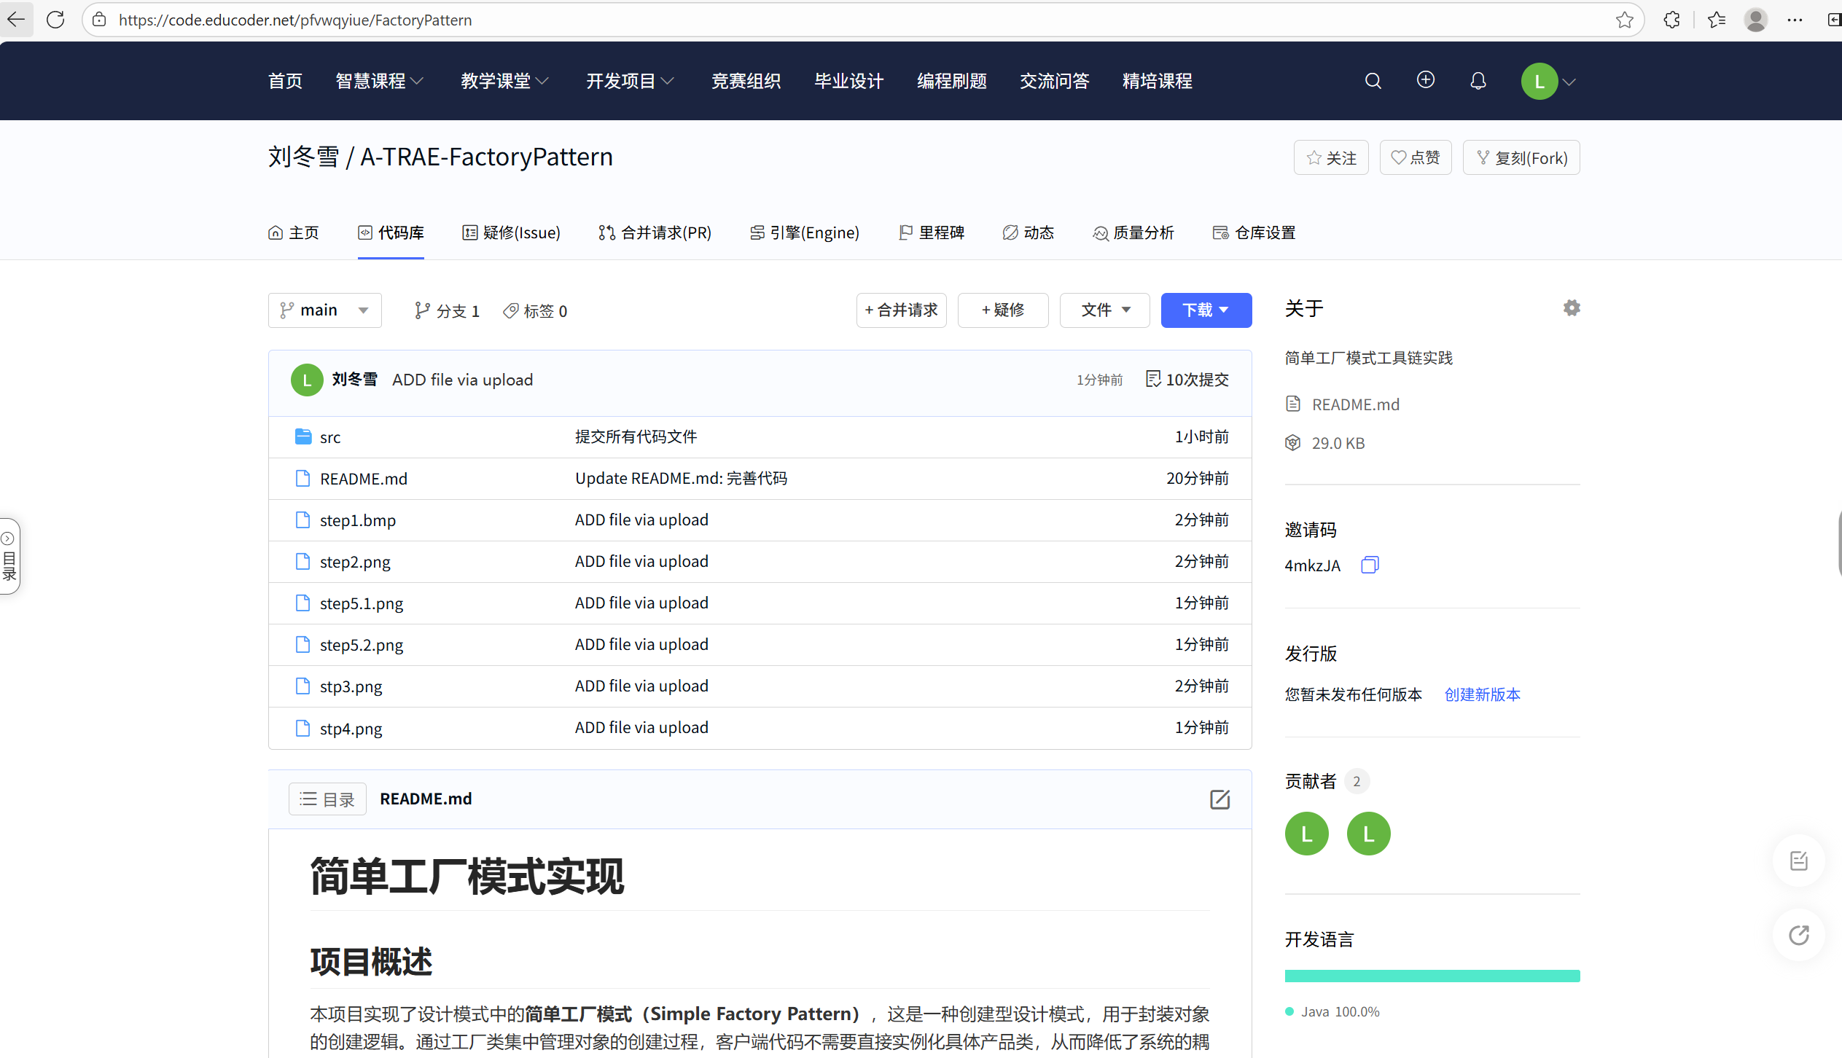Click browser refresh icon
The height and width of the screenshot is (1058, 1842).
coord(55,20)
